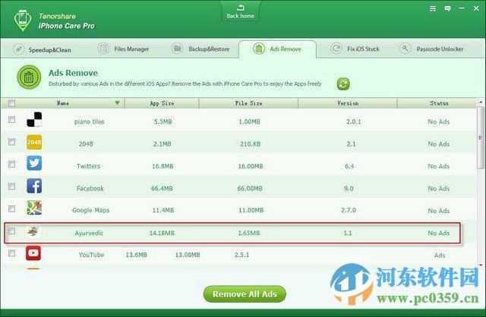Check the YouTube row checkbox
The height and width of the screenshot is (317, 486).
(12, 253)
